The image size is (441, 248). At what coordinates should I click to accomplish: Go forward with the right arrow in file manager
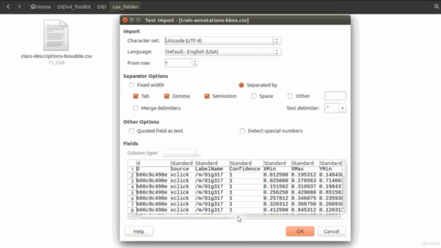(x=19, y=6)
